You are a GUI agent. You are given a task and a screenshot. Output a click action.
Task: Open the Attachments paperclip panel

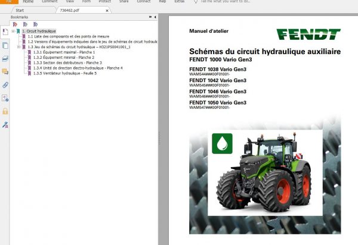pyautogui.click(x=5, y=85)
